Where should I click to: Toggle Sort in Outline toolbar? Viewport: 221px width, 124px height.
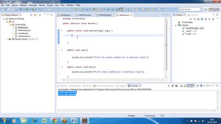click(198, 19)
